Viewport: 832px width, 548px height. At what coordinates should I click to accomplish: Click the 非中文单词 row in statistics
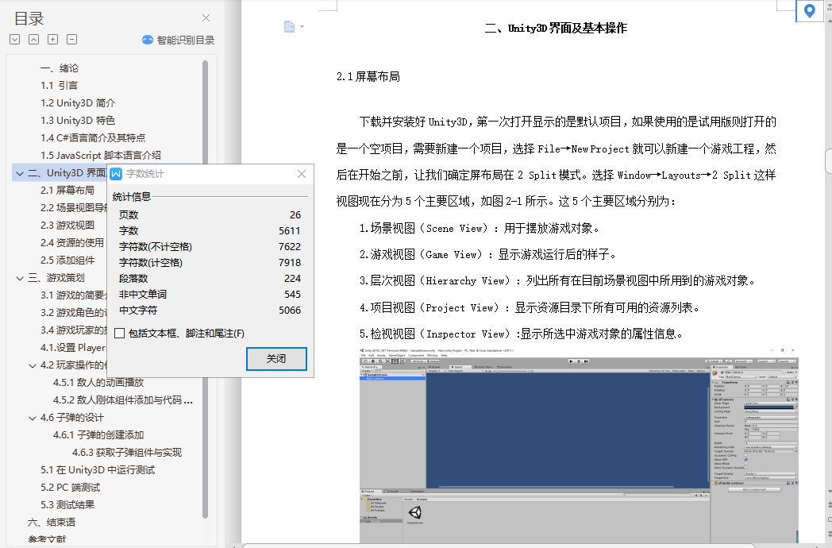pyautogui.click(x=210, y=295)
